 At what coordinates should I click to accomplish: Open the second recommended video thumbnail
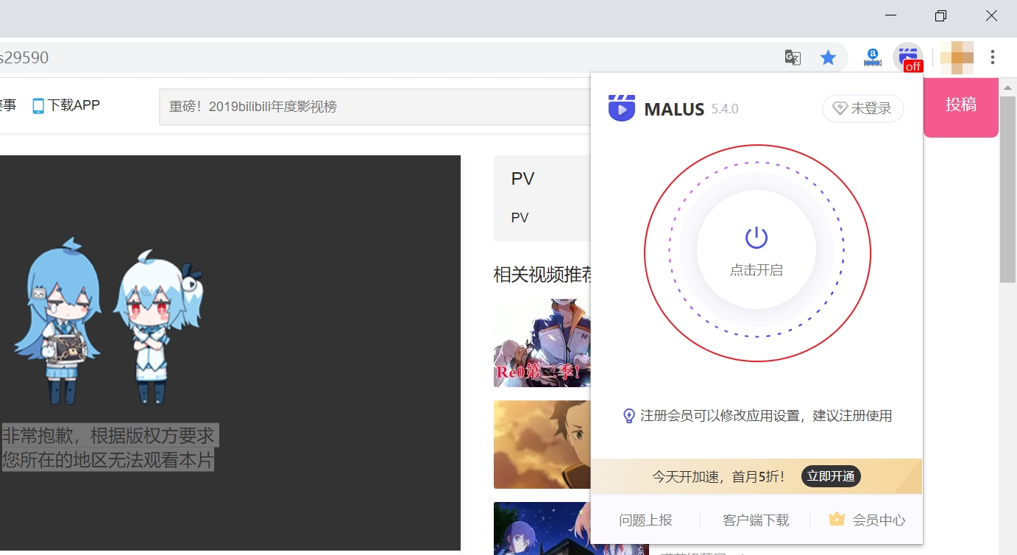542,445
